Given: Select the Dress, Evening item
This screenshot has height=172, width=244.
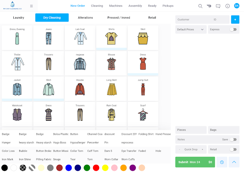Looking at the screenshot, I should 17,38.
